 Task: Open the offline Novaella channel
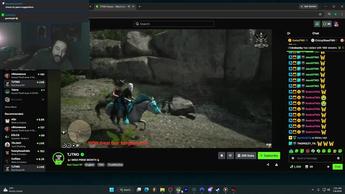click(x=25, y=99)
